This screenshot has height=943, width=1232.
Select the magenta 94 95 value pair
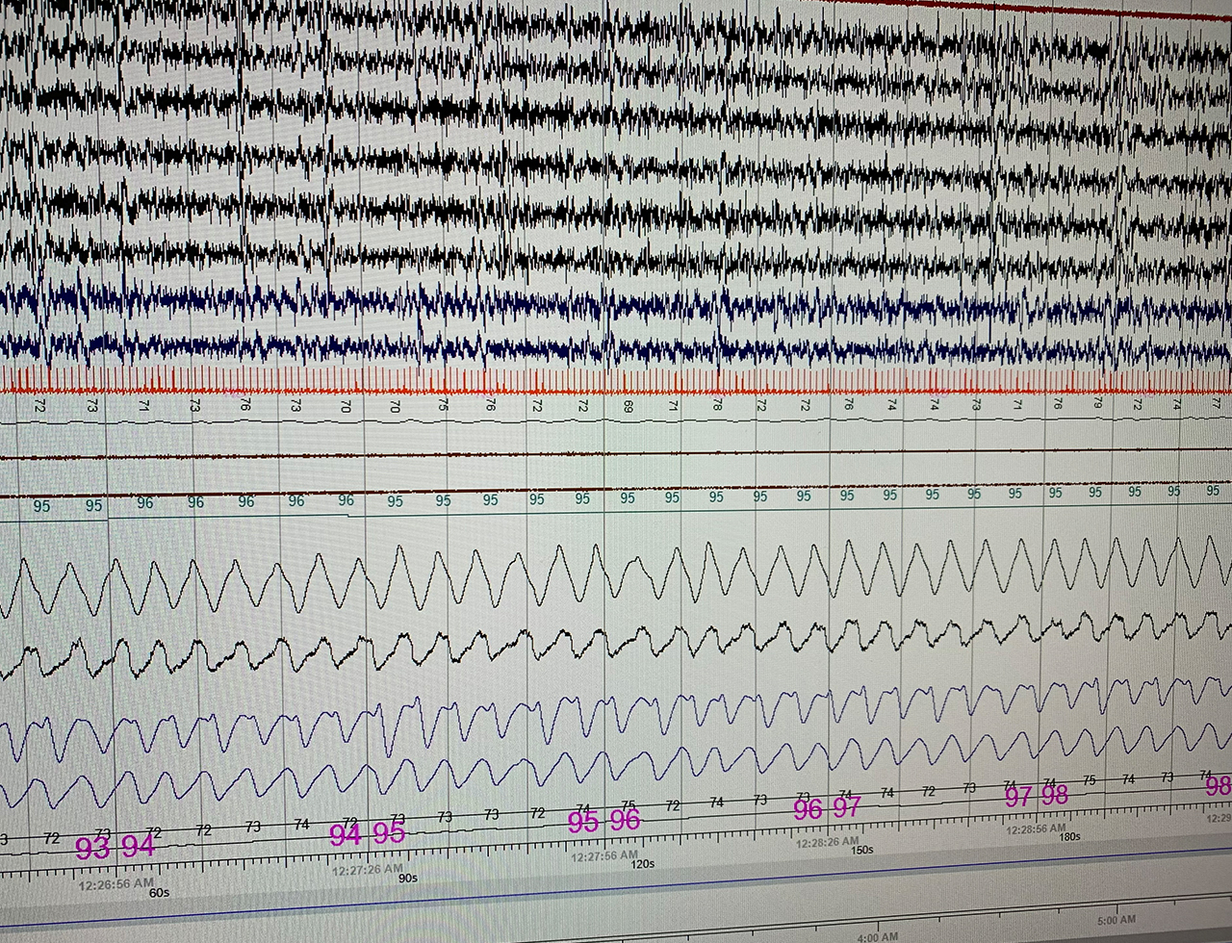(x=367, y=834)
